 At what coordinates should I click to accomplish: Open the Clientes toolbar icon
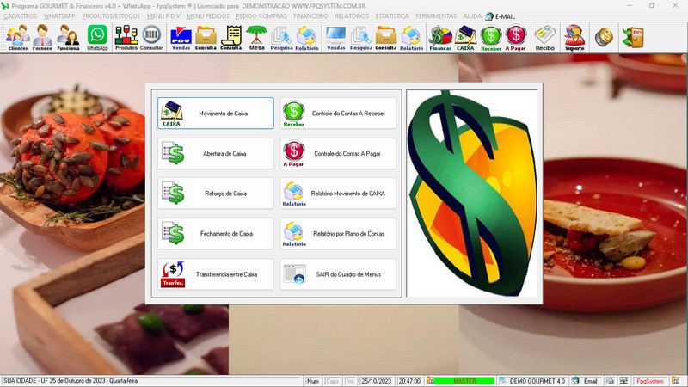click(x=18, y=37)
